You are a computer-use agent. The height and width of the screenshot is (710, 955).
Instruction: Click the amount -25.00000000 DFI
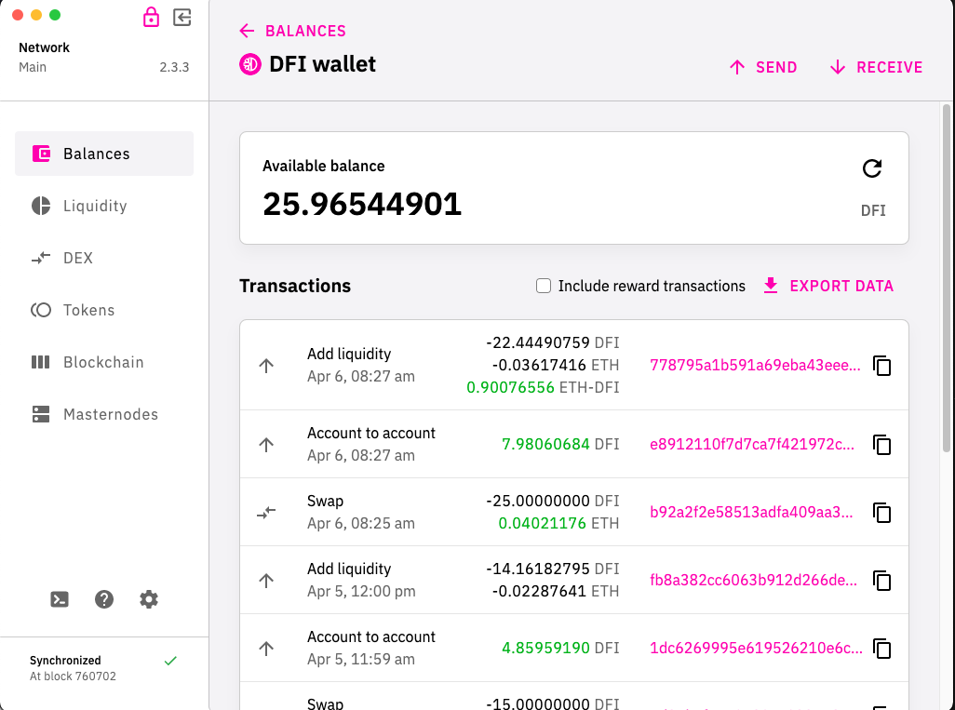(552, 502)
